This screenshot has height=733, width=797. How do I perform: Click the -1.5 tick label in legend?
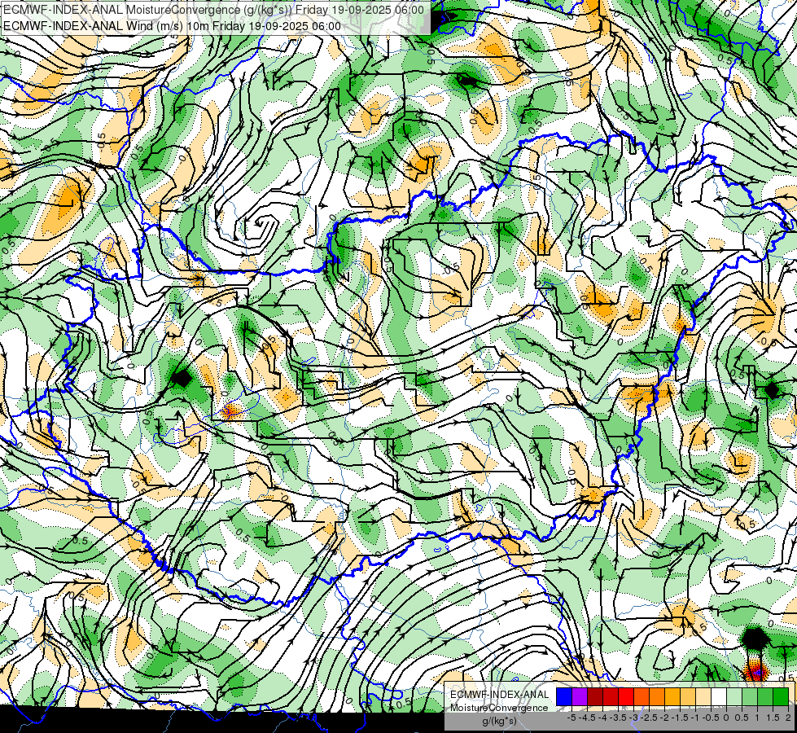tap(680, 718)
